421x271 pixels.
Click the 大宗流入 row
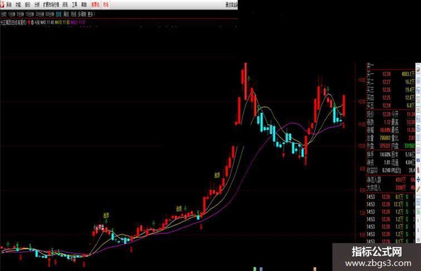[391, 188]
